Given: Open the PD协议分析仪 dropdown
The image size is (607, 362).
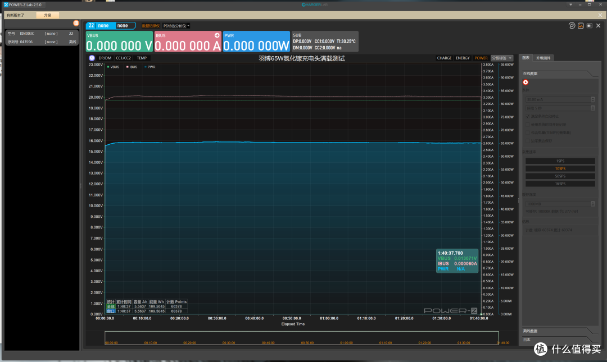Looking at the screenshot, I should click(176, 26).
